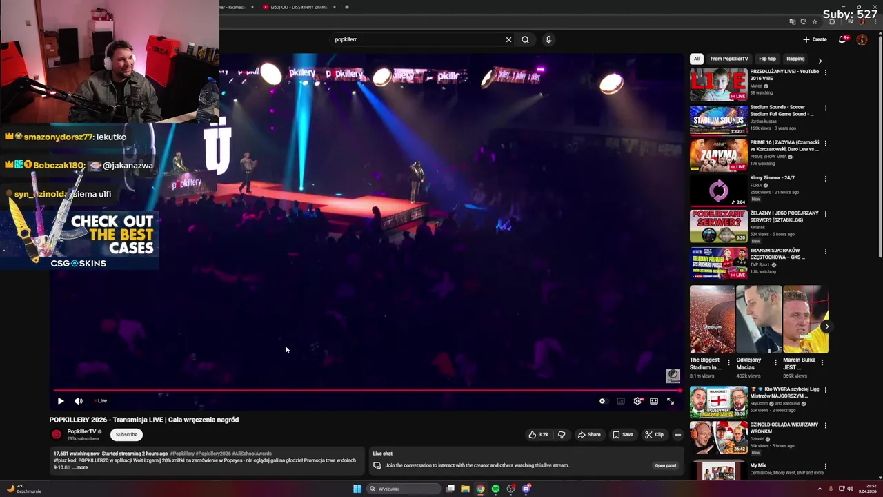Seek on the red video progress bar

(366, 391)
